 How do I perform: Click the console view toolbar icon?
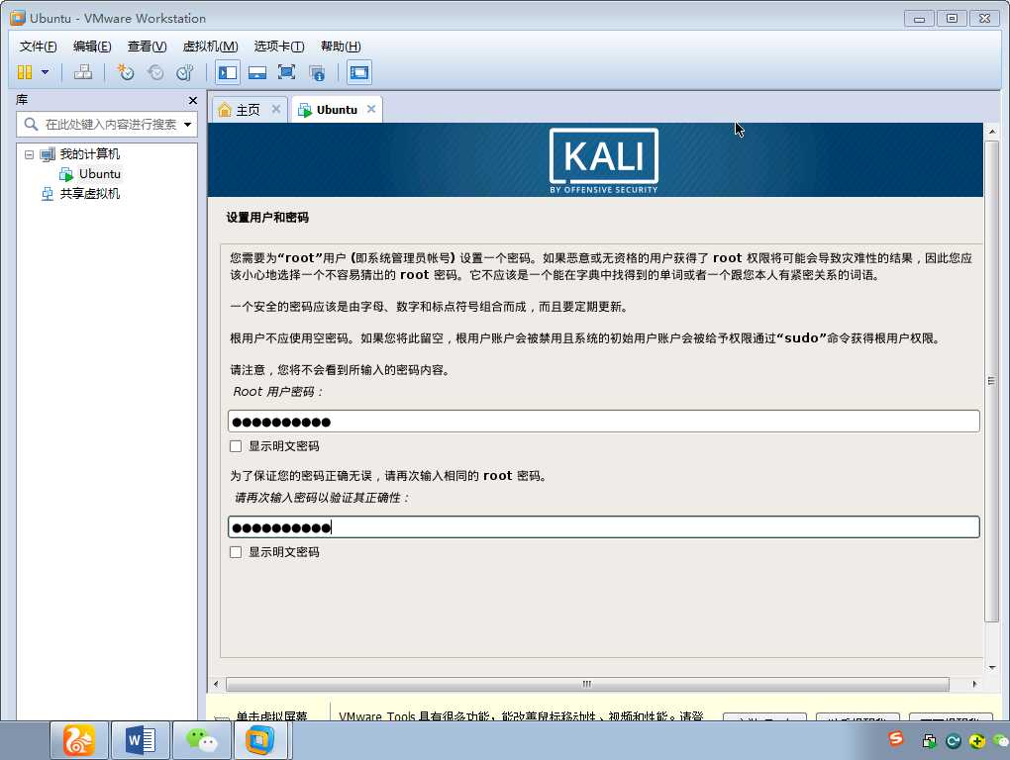click(x=358, y=72)
